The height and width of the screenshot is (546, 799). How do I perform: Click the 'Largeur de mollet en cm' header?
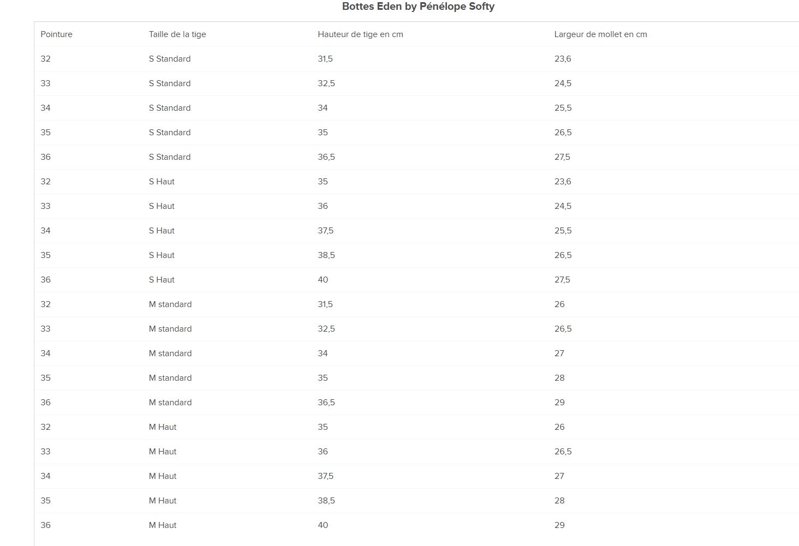tap(600, 34)
